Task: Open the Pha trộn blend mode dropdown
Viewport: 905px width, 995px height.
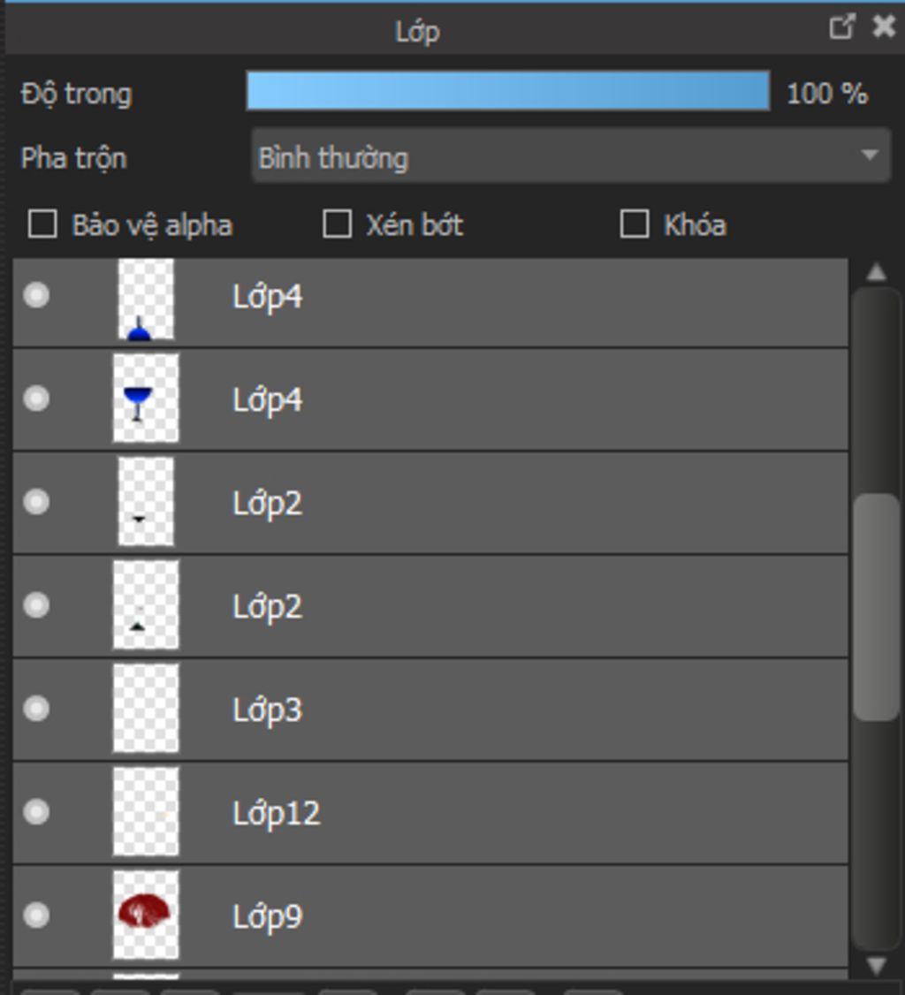Action: pyautogui.click(x=570, y=156)
